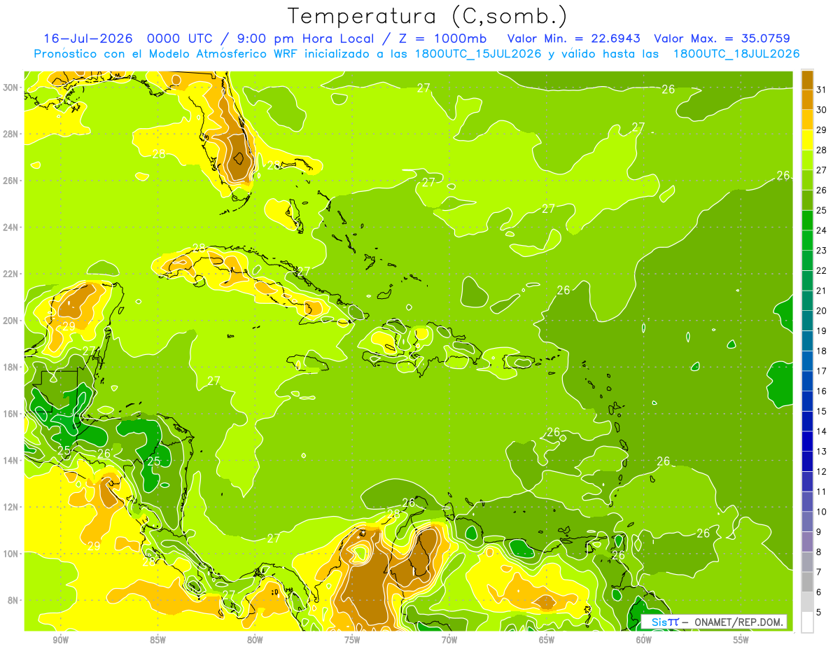Image resolution: width=840 pixels, height=649 pixels.
Task: Click the '30N' latitude axis label
Action: 11,88
